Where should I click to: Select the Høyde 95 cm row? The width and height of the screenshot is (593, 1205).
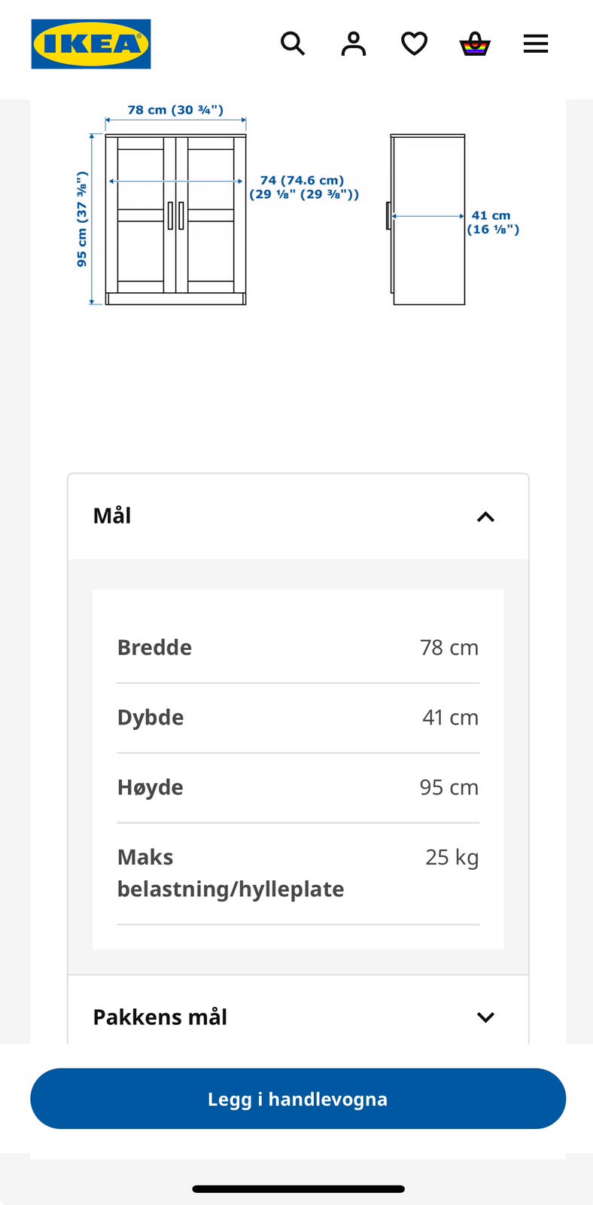point(298,788)
